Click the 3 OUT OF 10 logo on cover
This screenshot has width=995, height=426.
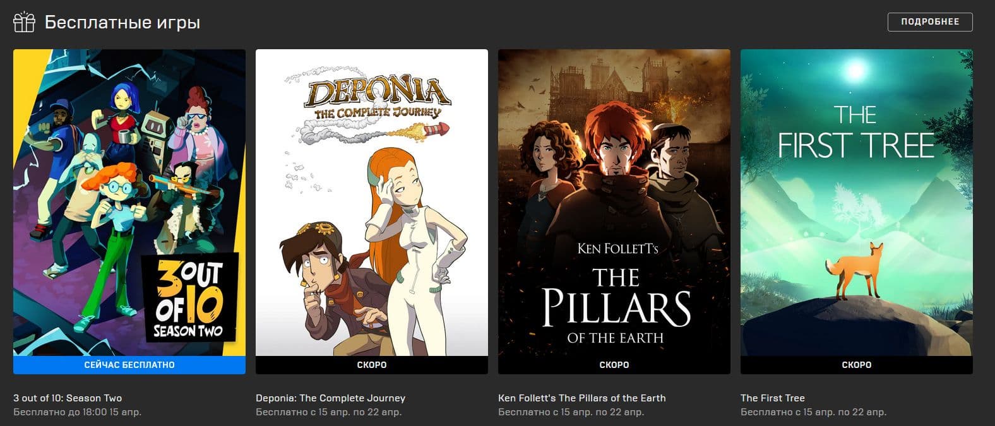click(188, 298)
